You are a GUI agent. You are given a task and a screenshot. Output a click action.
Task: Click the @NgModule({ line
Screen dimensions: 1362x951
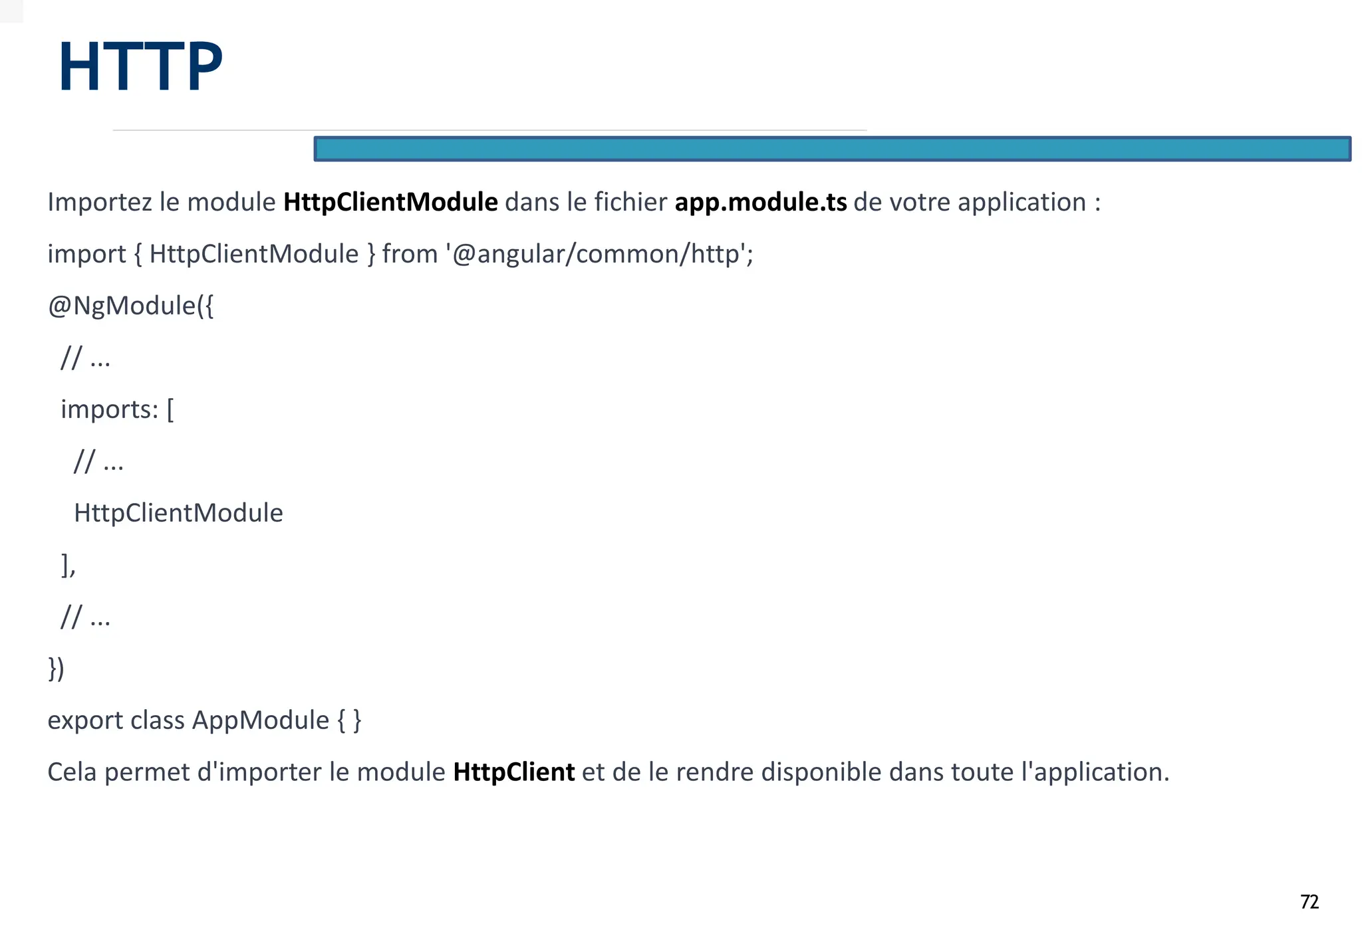point(130,306)
